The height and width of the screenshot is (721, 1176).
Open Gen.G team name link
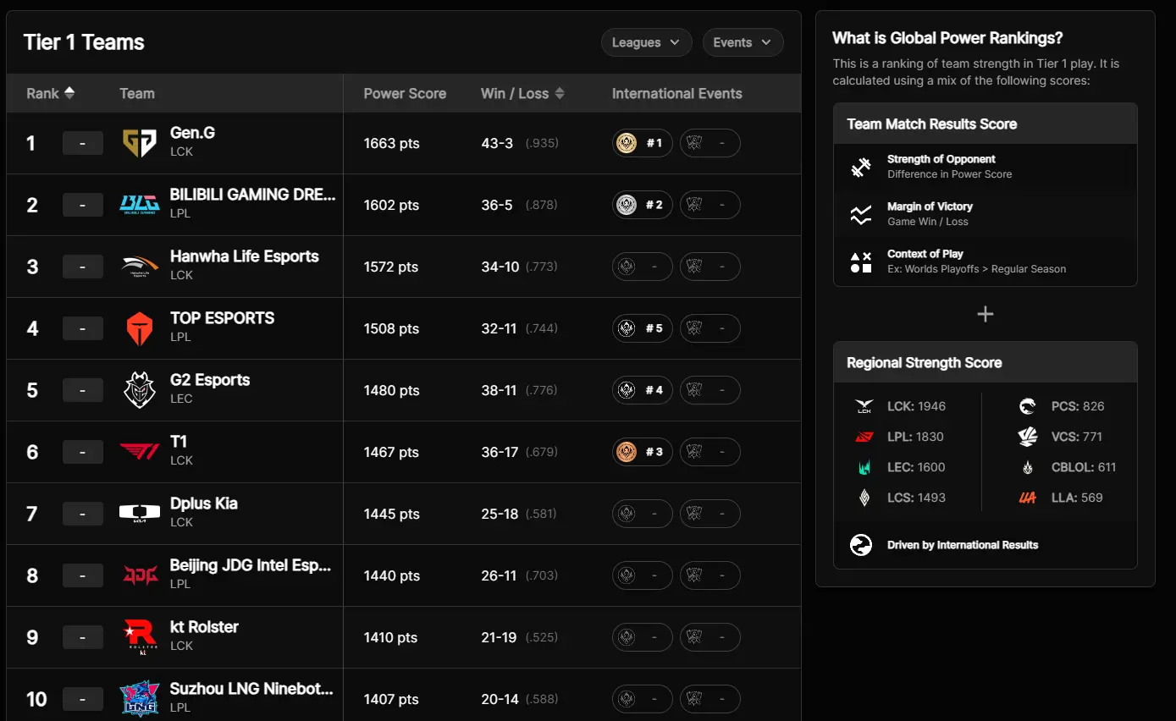click(x=192, y=133)
